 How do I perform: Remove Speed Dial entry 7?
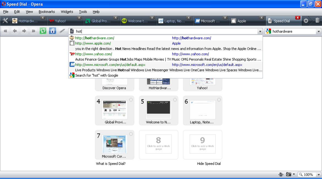click(131, 134)
